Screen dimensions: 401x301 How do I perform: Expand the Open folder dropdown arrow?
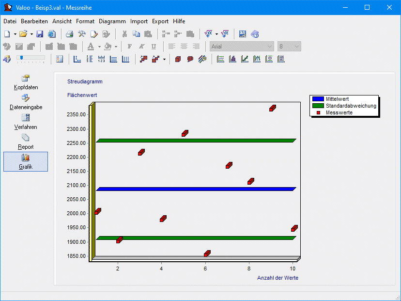31,34
